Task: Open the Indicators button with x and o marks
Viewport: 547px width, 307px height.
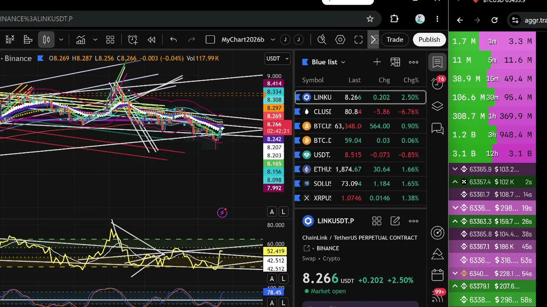Action: tap(10, 40)
